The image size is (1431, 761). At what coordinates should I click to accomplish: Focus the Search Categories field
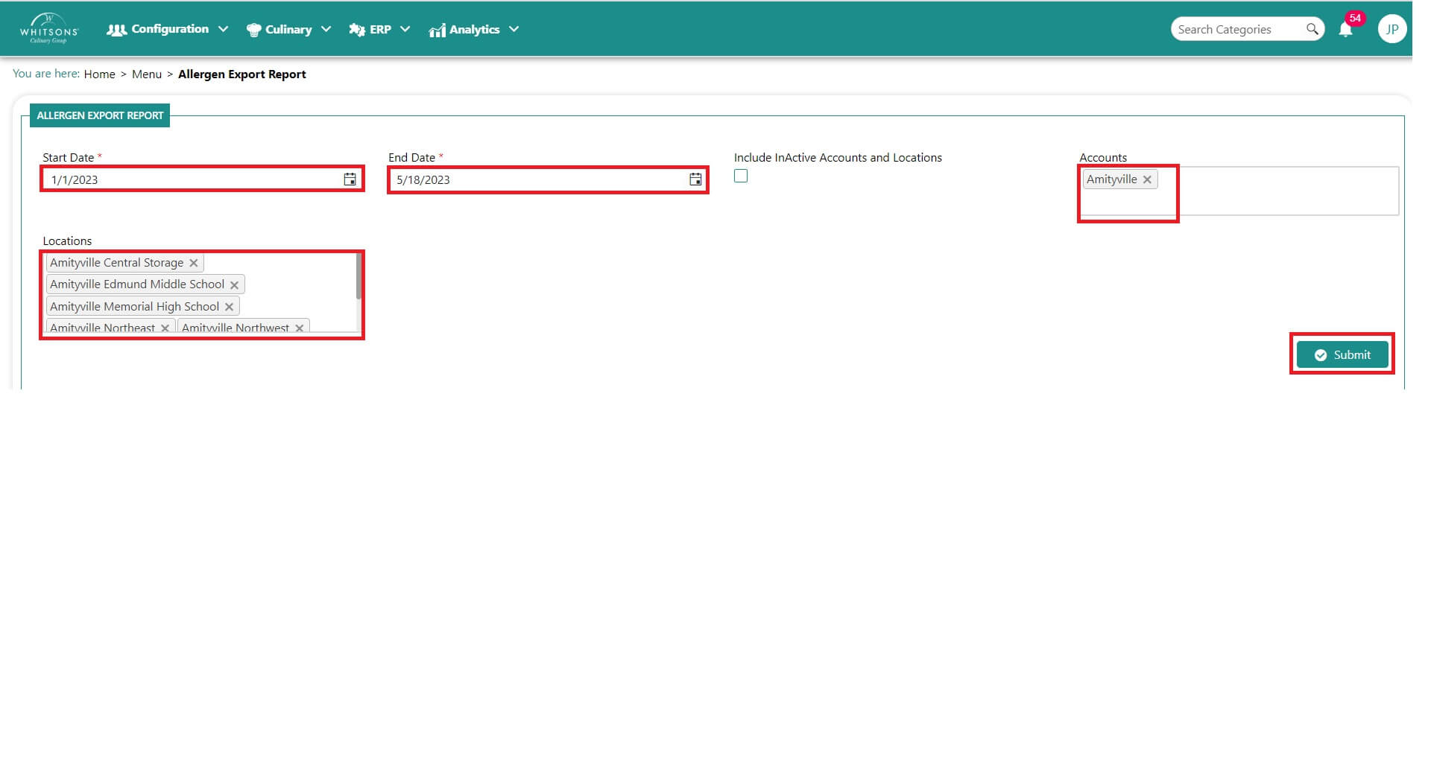point(1237,29)
